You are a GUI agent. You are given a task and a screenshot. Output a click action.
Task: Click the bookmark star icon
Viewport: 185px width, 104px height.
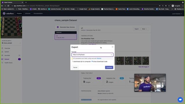point(169,6)
